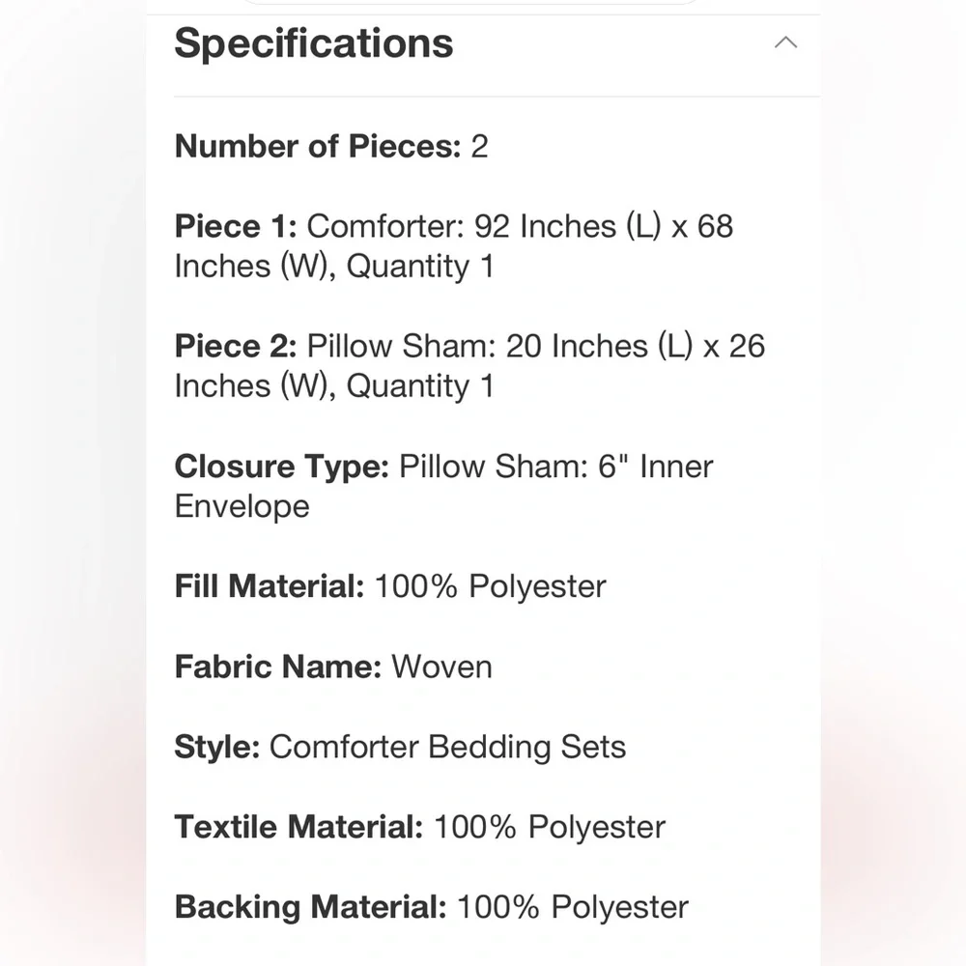Click the Number of Pieces value 2
The image size is (966, 966).
coord(480,147)
